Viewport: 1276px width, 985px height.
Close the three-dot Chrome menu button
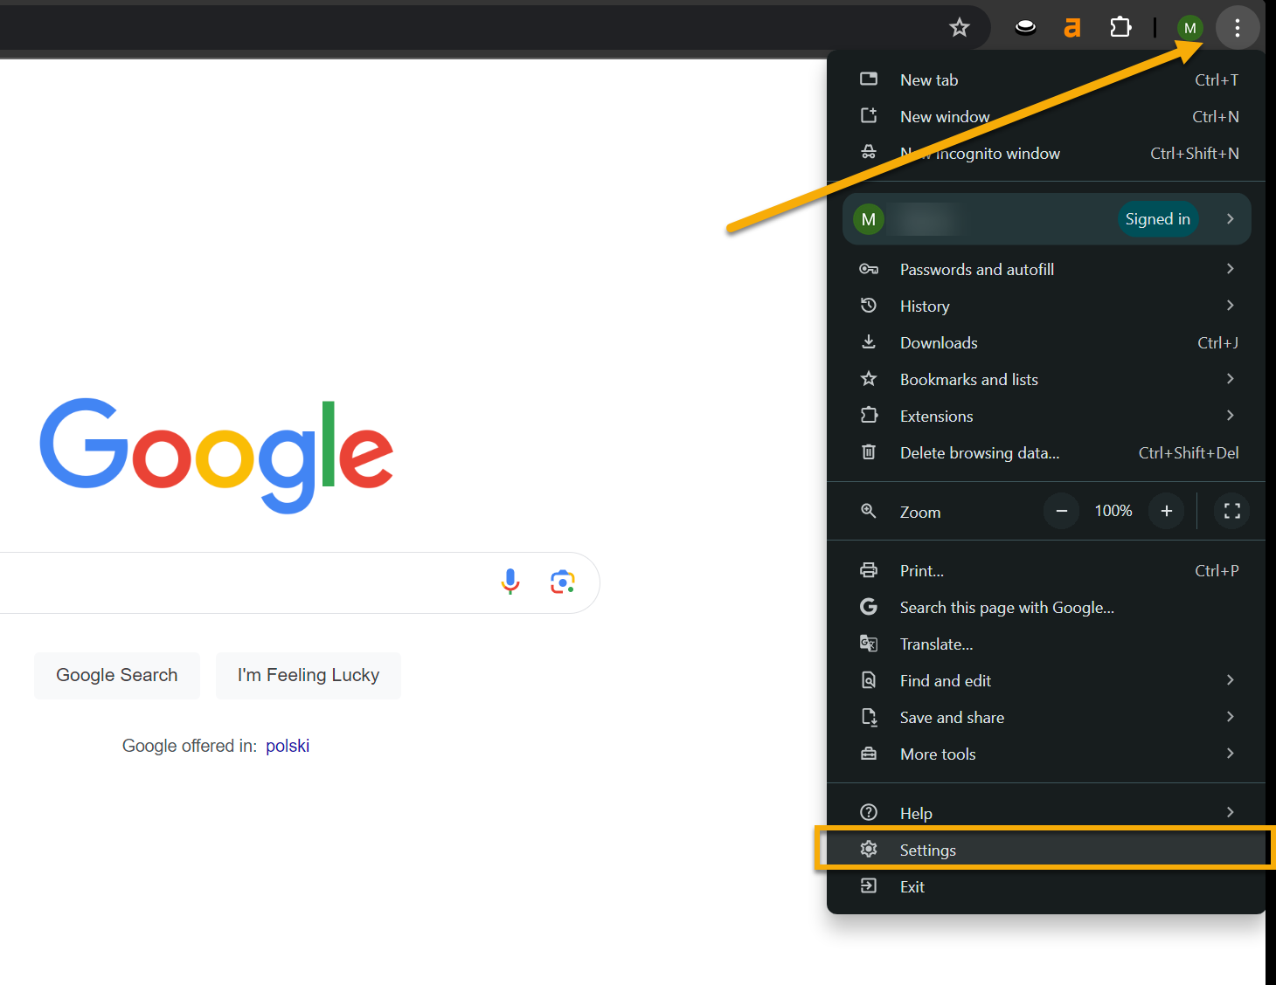[x=1238, y=28]
